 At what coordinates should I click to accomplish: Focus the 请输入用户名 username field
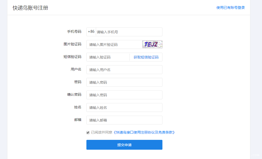coord(124,70)
